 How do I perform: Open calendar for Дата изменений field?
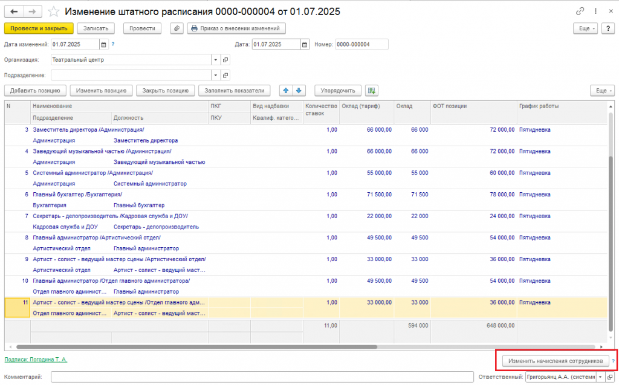point(103,45)
